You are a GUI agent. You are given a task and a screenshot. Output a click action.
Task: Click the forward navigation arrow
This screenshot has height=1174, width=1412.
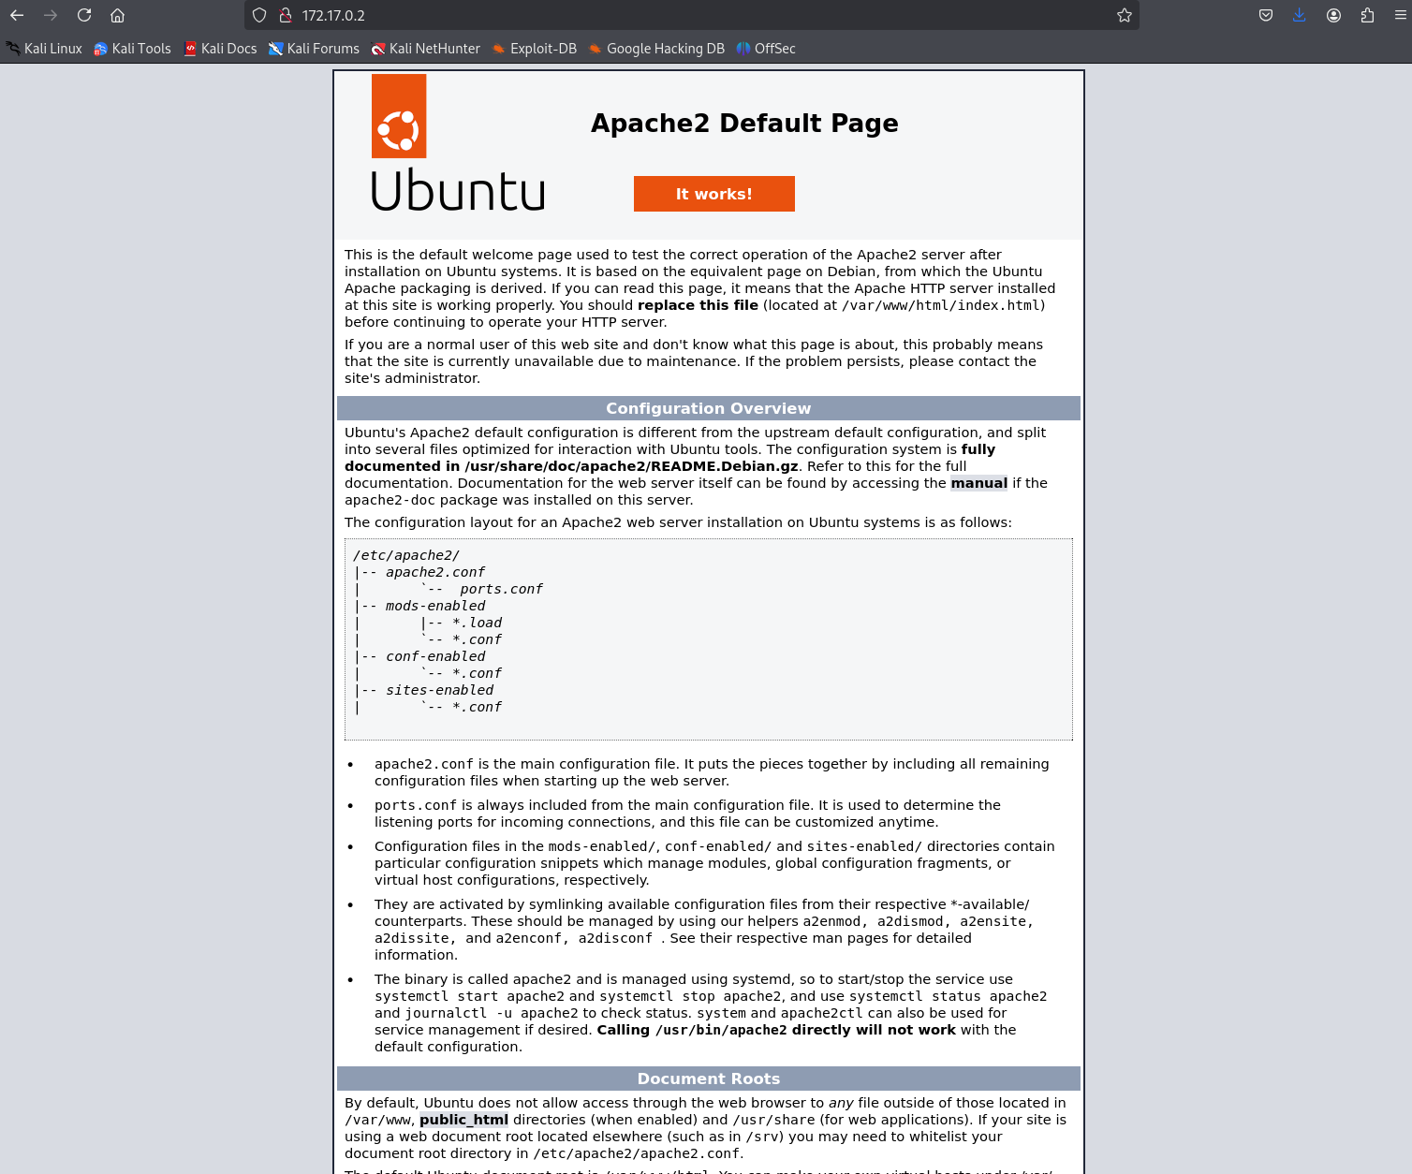pos(51,15)
